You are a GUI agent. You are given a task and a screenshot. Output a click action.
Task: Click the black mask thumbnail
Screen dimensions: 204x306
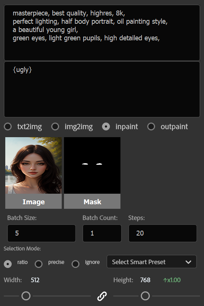point(92,165)
